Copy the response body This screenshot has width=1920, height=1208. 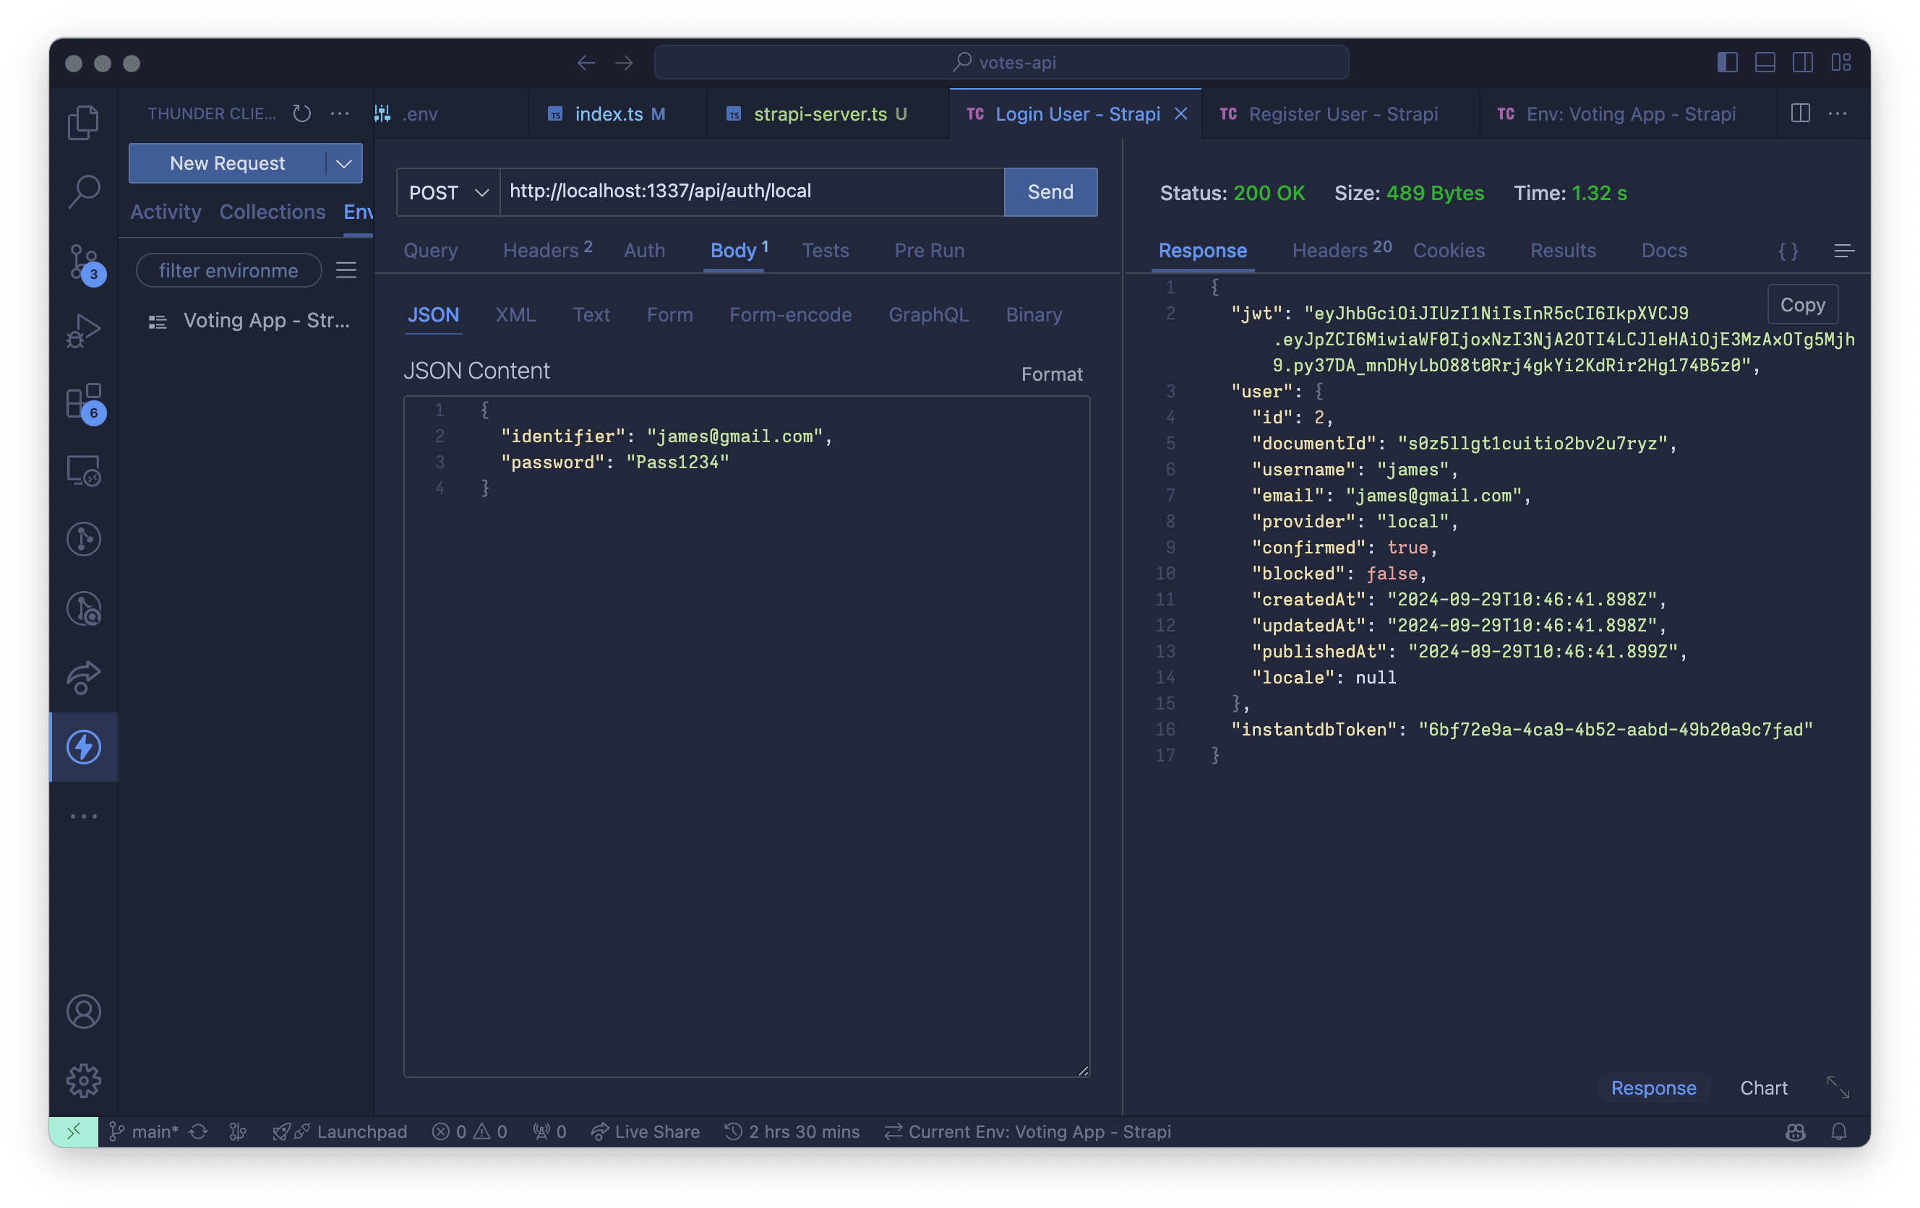[1802, 304]
